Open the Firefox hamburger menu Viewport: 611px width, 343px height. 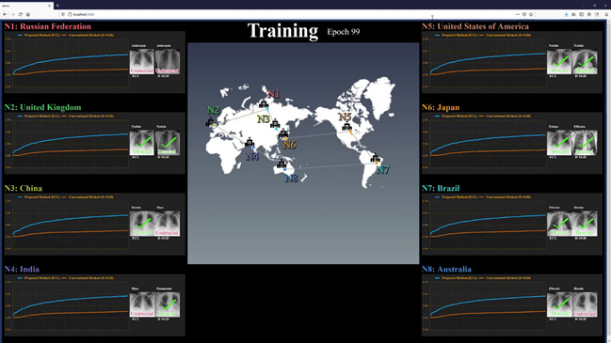click(606, 14)
